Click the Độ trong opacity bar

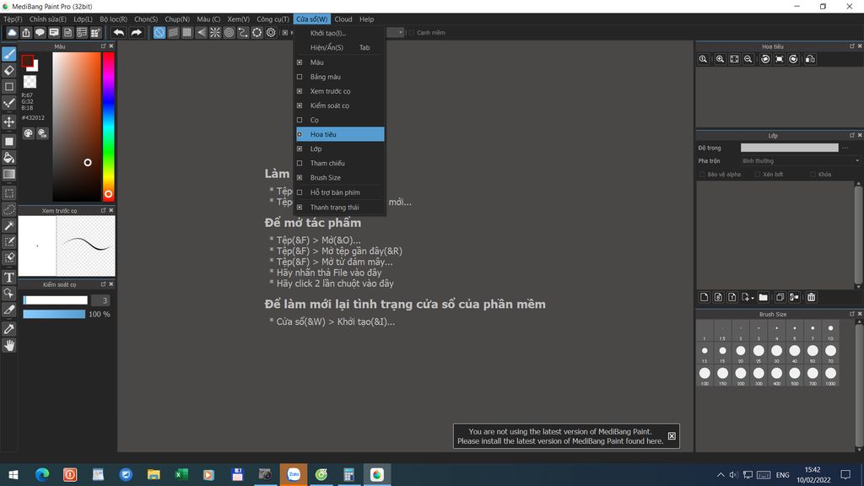pos(789,148)
